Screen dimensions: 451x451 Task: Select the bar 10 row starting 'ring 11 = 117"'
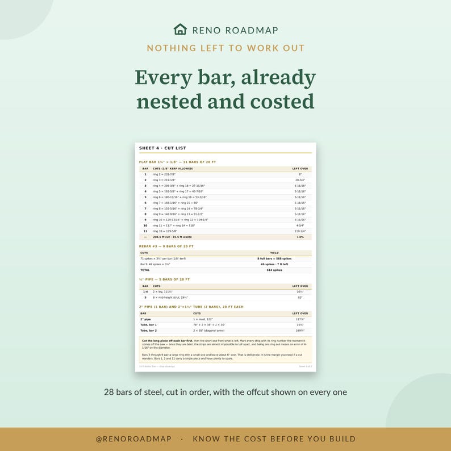click(x=225, y=225)
